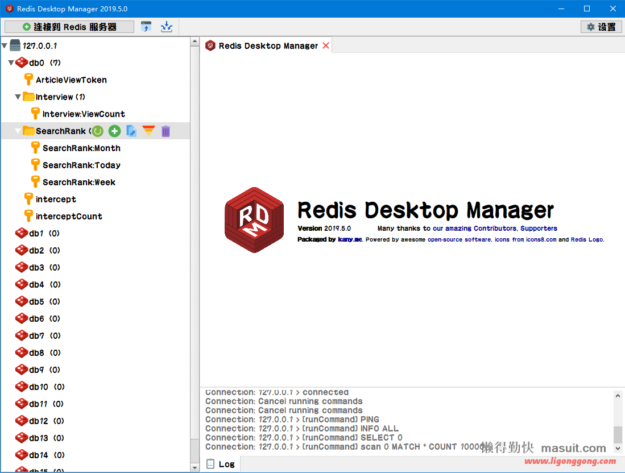Screen dimensions: 625x473
Task: Click the 127.0.0.1 server icon
Action: click(x=15, y=45)
